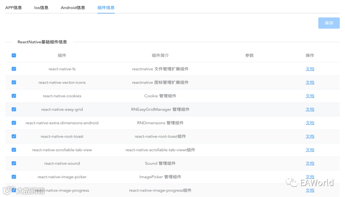The image size is (345, 197).
Task: Switch to the APP信息 tab
Action: 13,8
